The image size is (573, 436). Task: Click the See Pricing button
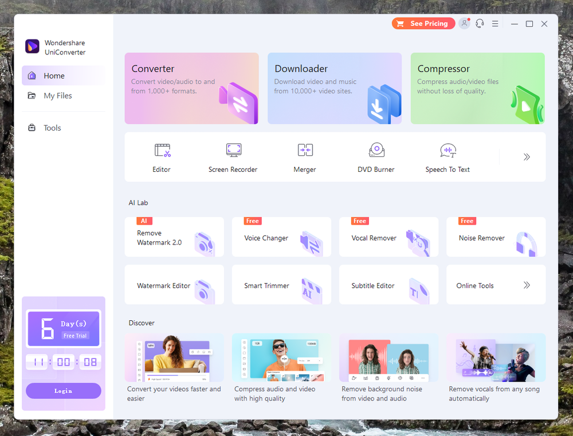[423, 23]
